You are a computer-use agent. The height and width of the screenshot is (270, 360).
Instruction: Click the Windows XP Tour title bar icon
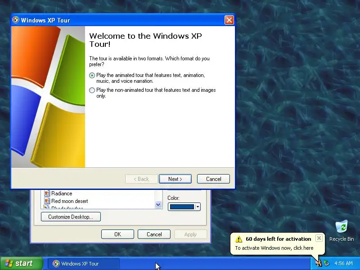point(16,20)
